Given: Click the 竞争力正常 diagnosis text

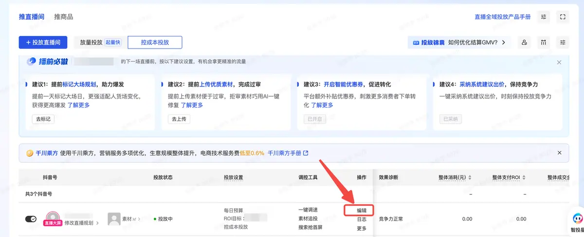Looking at the screenshot, I should tap(391, 219).
